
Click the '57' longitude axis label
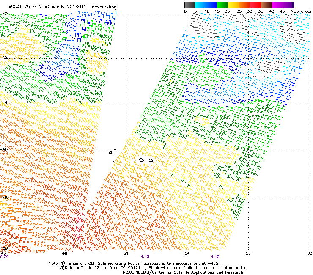(x=248, y=253)
